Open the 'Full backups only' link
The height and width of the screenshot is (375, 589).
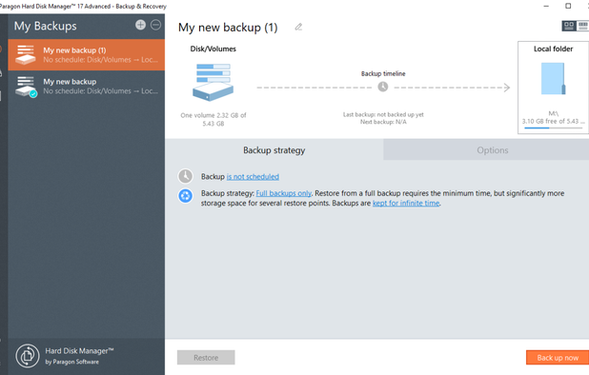(x=284, y=193)
